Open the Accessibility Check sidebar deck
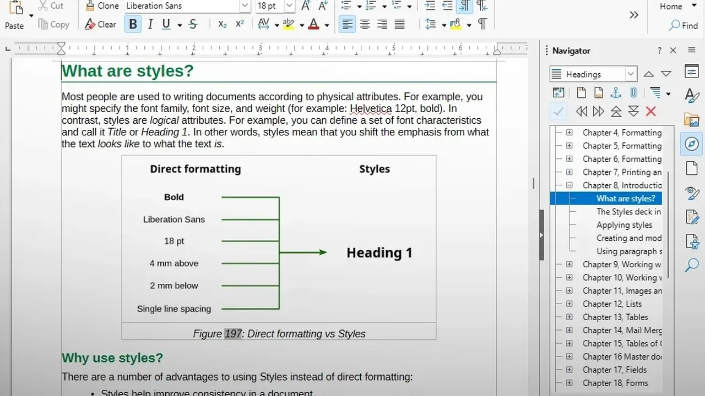 [692, 241]
